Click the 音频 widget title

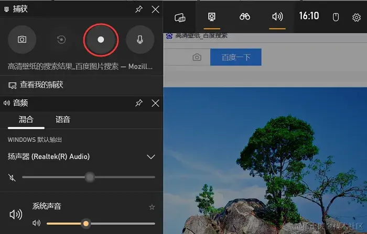[20, 103]
